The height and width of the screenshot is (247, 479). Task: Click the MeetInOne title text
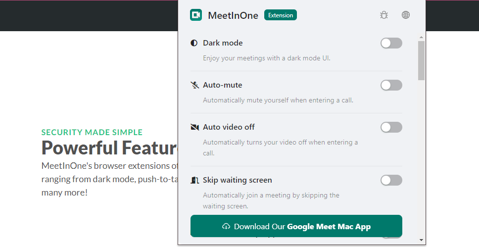click(233, 15)
